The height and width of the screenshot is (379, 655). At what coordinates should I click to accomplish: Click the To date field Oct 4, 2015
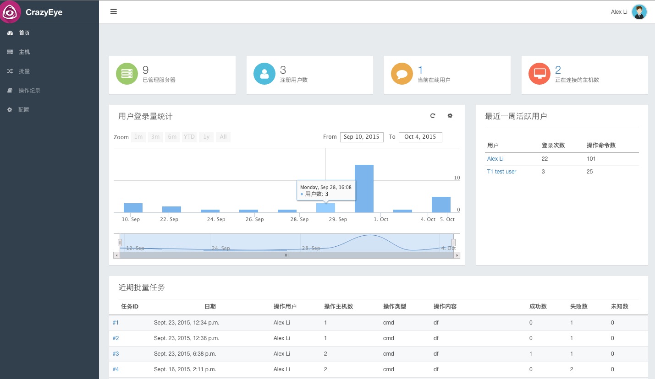tap(420, 137)
